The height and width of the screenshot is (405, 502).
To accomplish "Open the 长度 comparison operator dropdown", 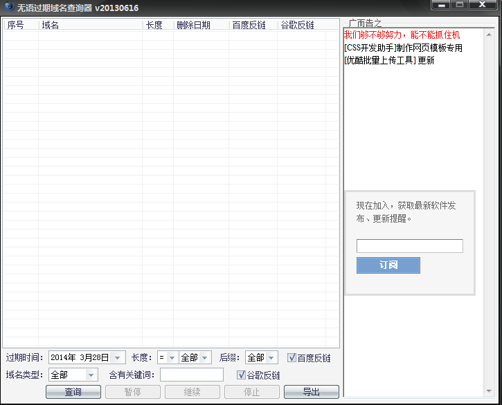I will click(x=172, y=358).
